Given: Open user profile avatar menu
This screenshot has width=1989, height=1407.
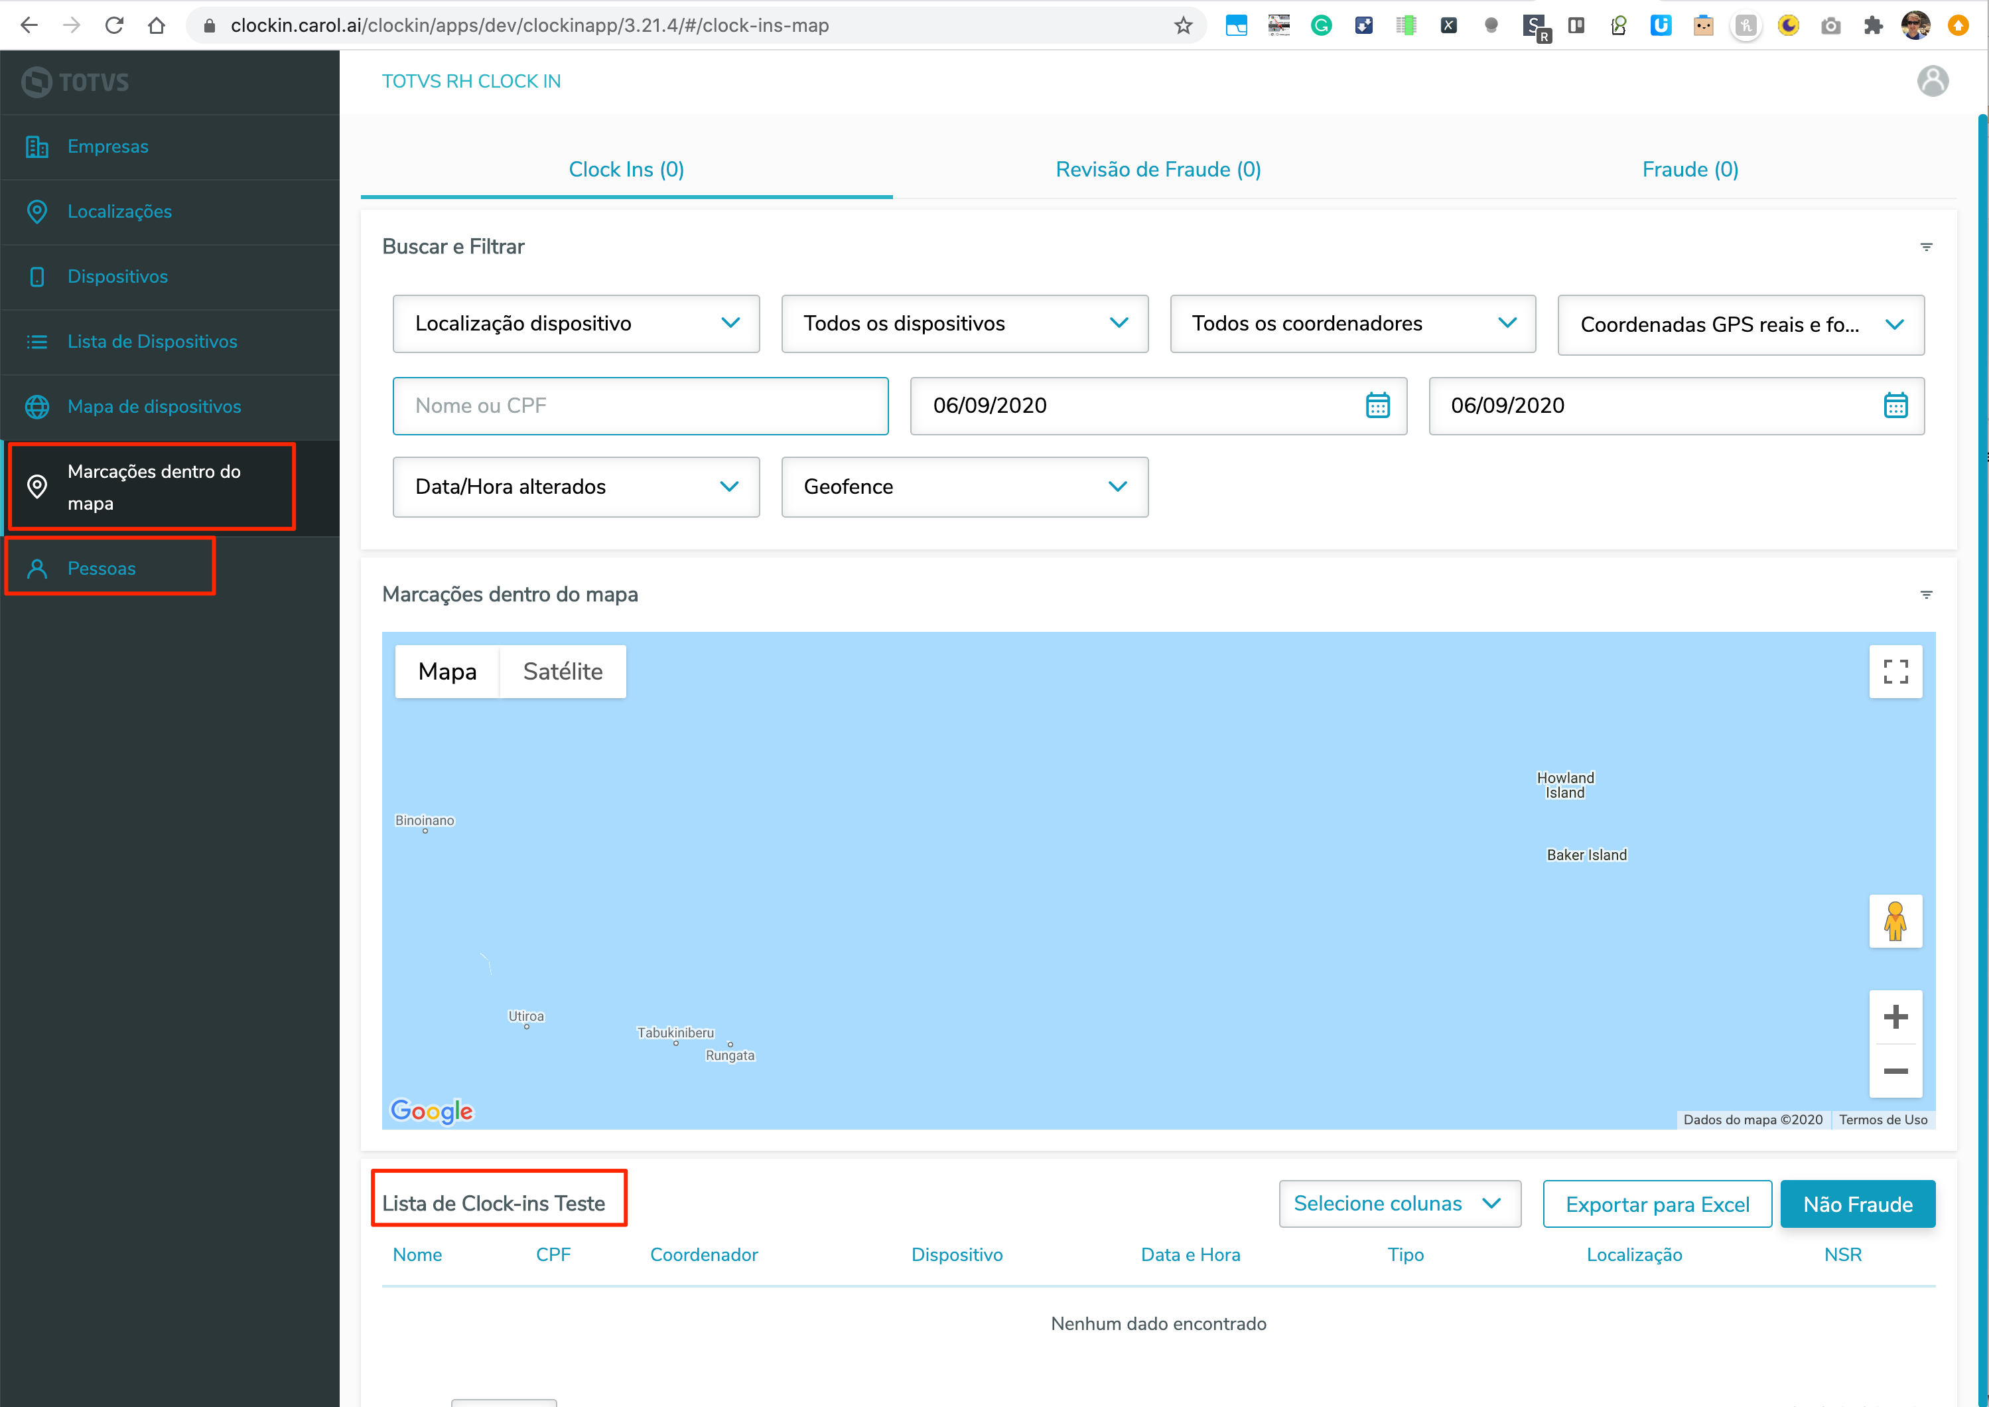Looking at the screenshot, I should (1933, 82).
